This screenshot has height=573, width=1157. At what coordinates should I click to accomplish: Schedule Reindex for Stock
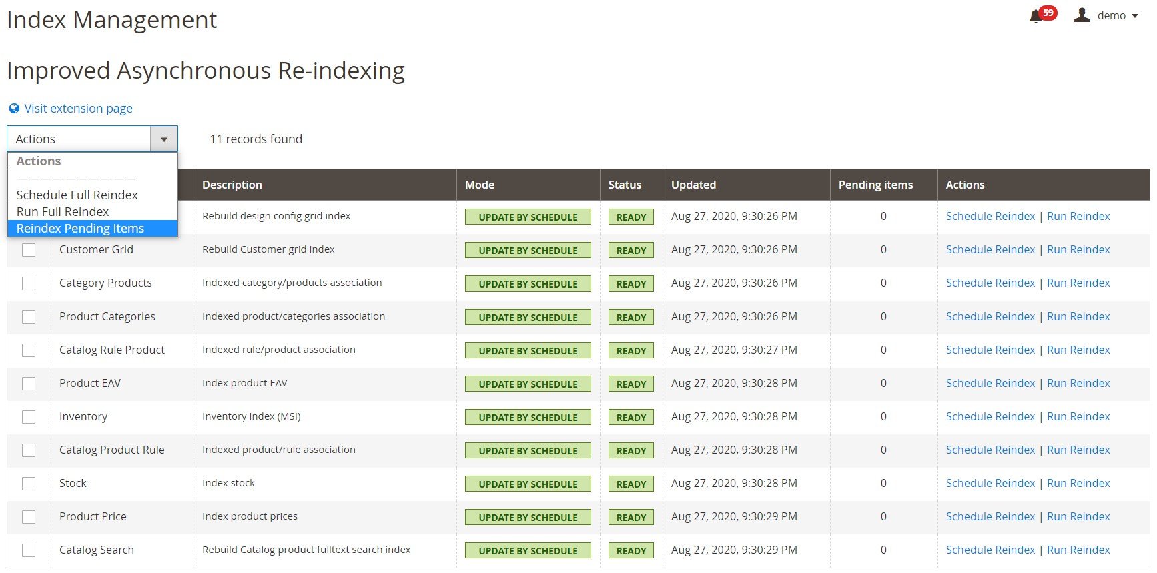click(x=990, y=483)
